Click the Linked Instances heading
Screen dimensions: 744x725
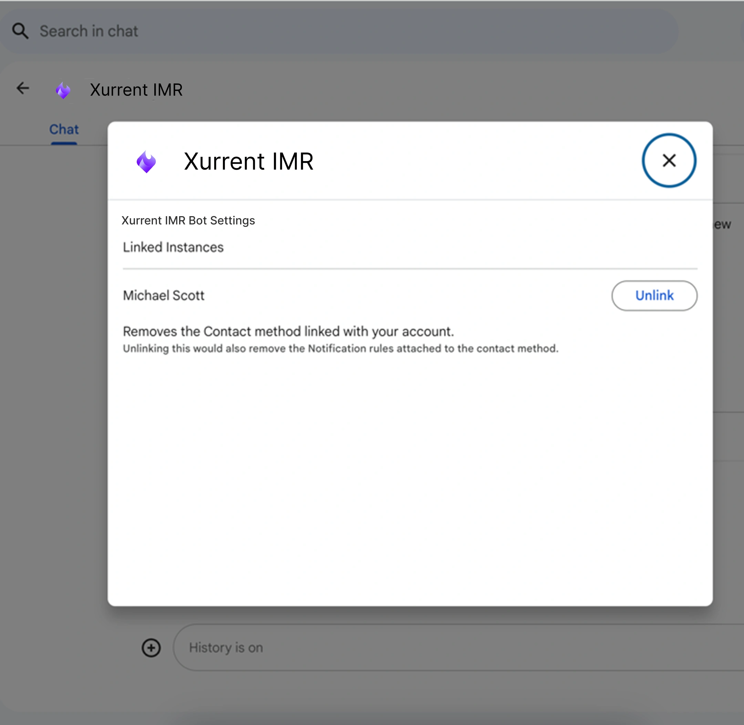[173, 248]
